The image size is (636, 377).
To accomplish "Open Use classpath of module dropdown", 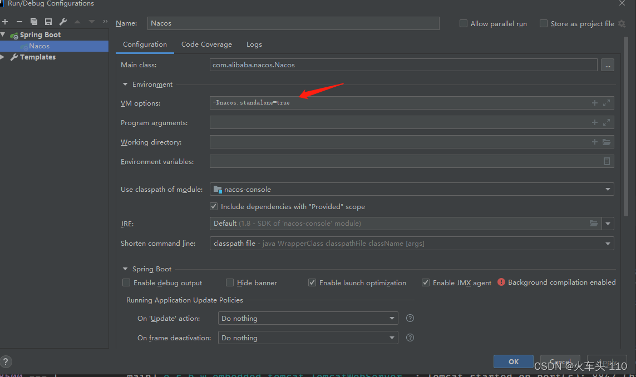I will [608, 189].
